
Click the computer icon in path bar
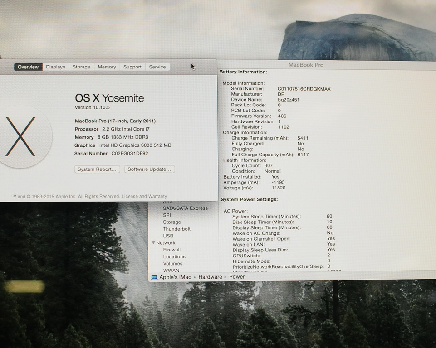(x=154, y=277)
